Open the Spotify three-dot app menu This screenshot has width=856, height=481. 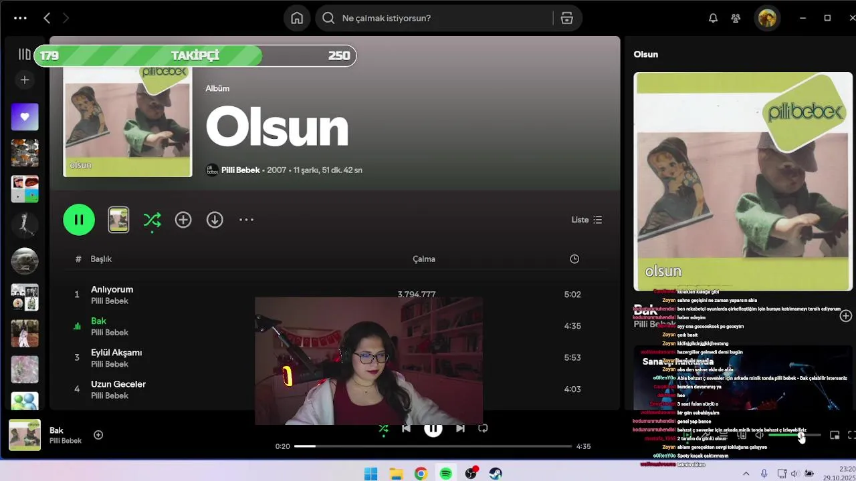[20, 18]
